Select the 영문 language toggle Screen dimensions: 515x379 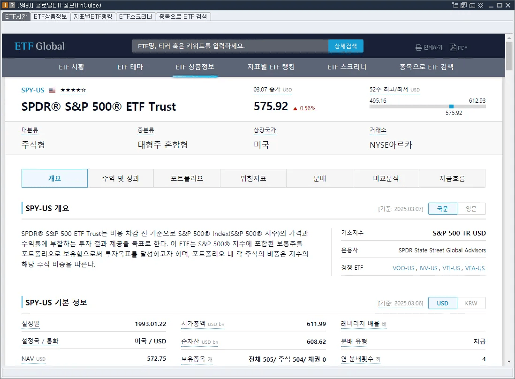[x=471, y=209]
